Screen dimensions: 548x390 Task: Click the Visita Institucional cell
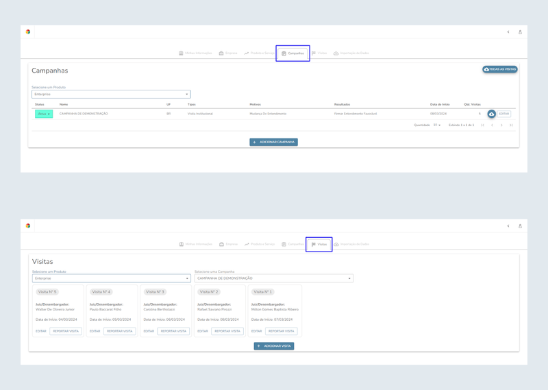(200, 114)
